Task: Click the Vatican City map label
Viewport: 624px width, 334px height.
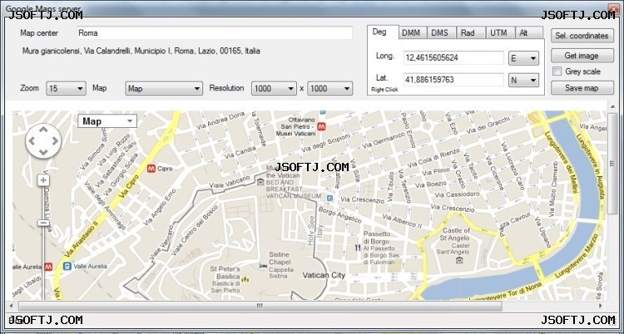Action: point(324,275)
